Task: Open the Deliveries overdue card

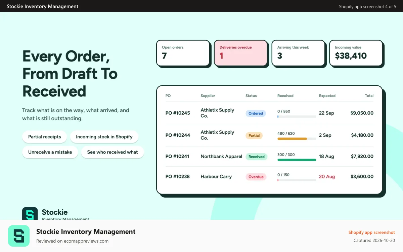Action: click(241, 53)
